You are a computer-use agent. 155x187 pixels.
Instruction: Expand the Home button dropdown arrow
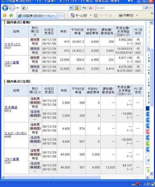pyautogui.click(x=91, y=15)
